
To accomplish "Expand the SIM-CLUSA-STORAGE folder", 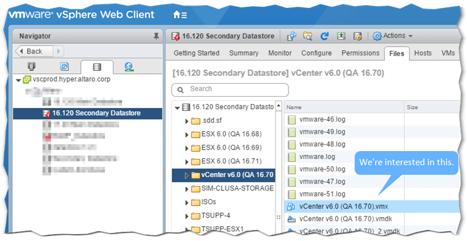I will click(x=187, y=189).
